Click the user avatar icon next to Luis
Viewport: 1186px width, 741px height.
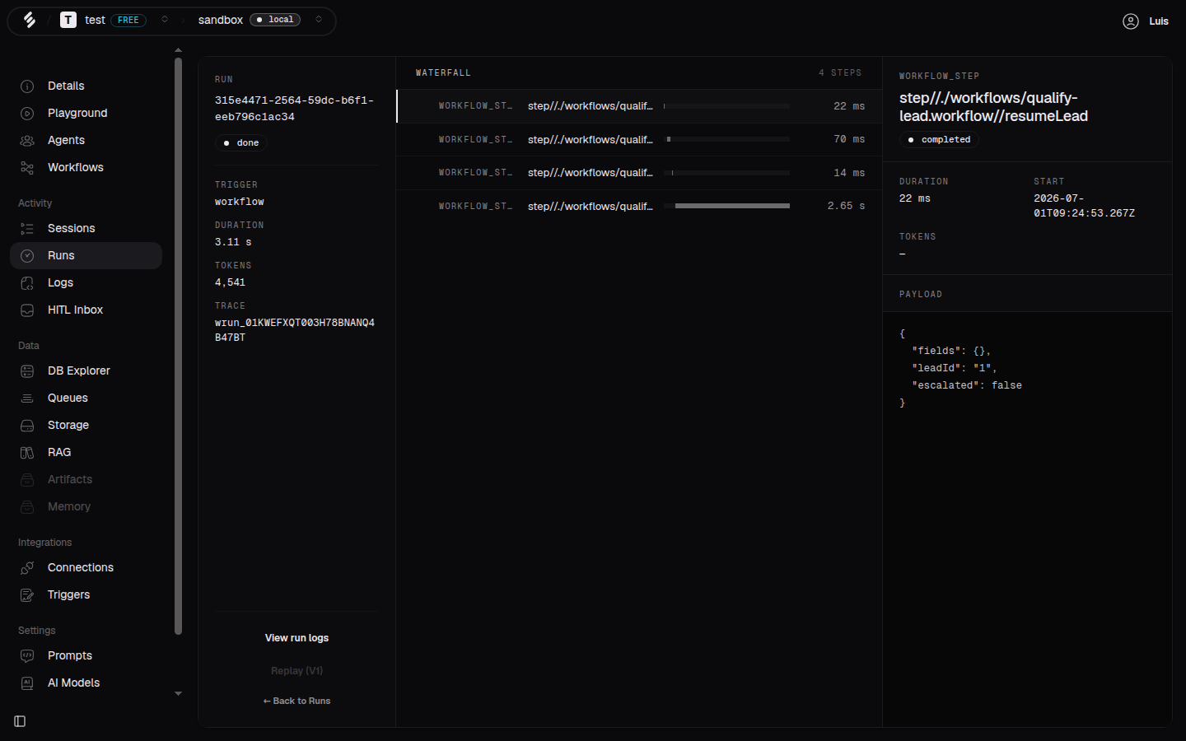(x=1131, y=21)
